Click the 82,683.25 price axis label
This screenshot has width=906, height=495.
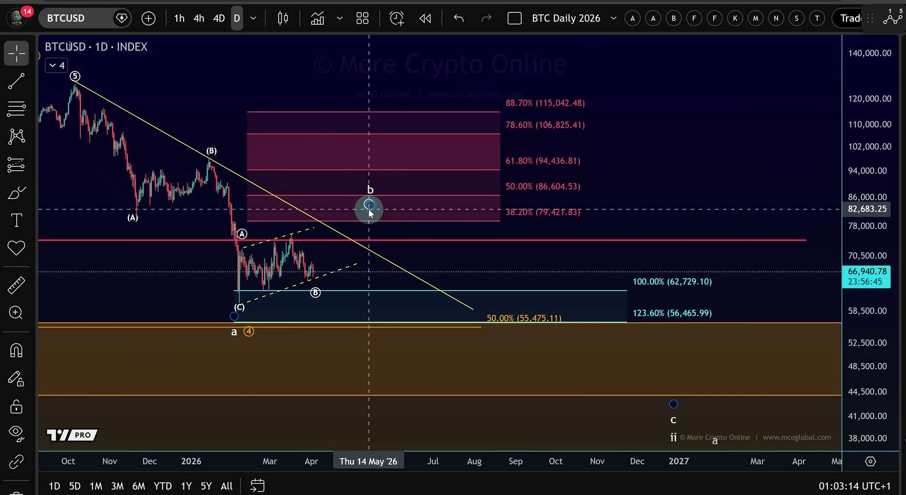(x=866, y=209)
